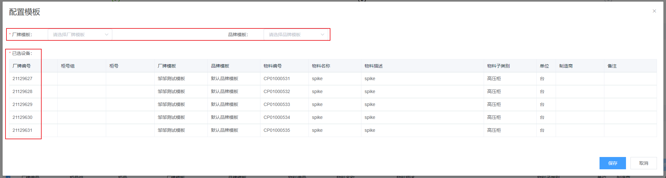Image resolution: width=666 pixels, height=178 pixels.
Task: Click the 物料子类别 column header
Action: 499,66
